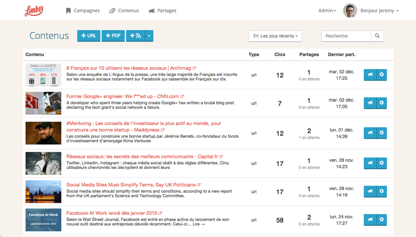The height and width of the screenshot is (237, 416).
Task: Share the 'Social Media Sites' row via megaphone
Action: click(370, 191)
